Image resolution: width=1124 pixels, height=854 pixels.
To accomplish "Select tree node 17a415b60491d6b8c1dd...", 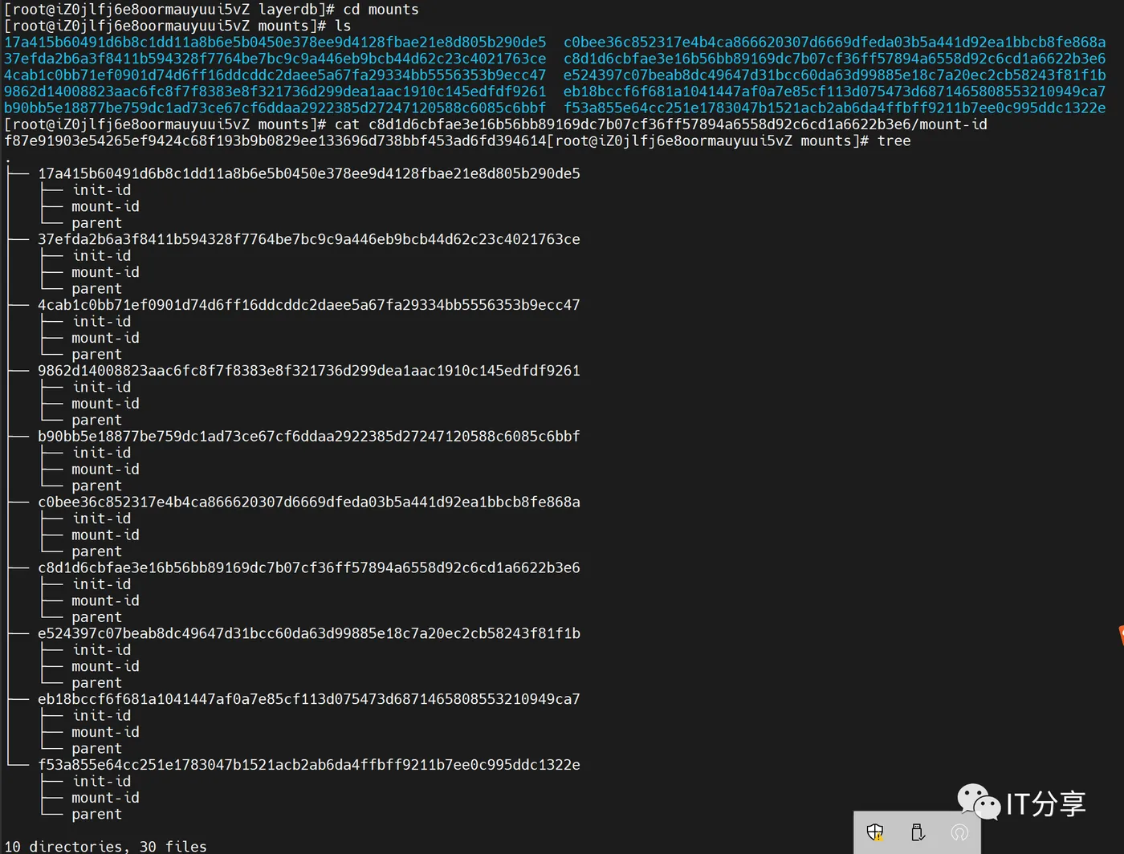I will click(x=309, y=173).
